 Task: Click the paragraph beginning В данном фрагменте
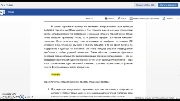88,47
